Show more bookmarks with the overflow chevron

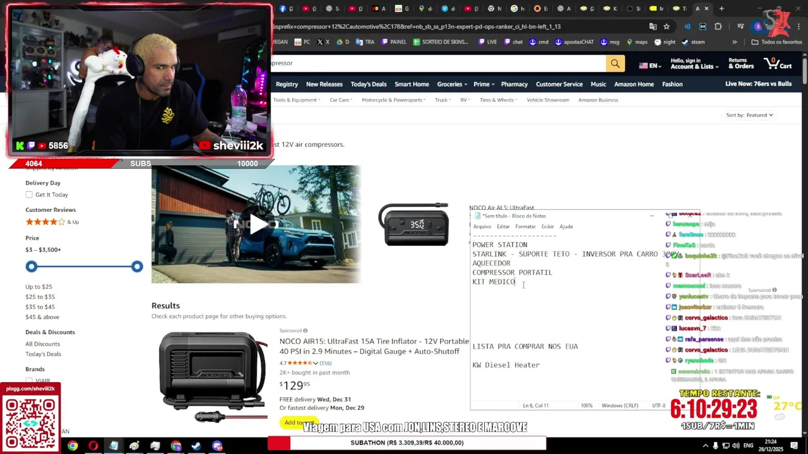click(x=734, y=42)
